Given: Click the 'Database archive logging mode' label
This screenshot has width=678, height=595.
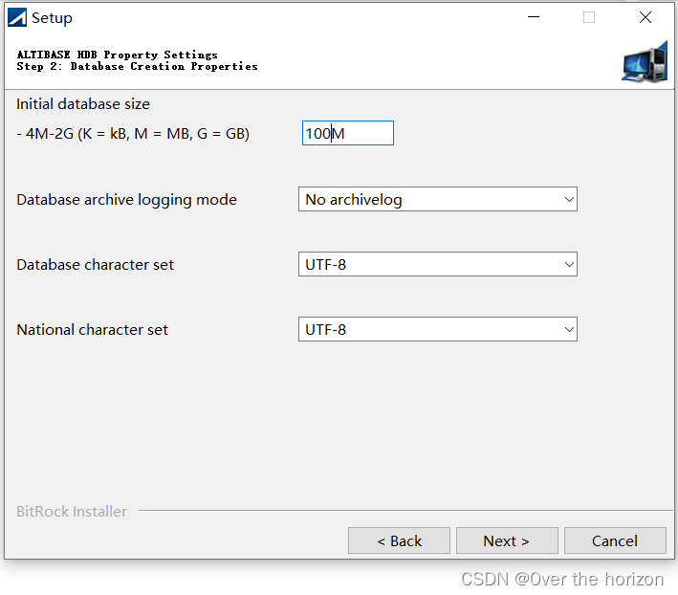Looking at the screenshot, I should [x=126, y=200].
